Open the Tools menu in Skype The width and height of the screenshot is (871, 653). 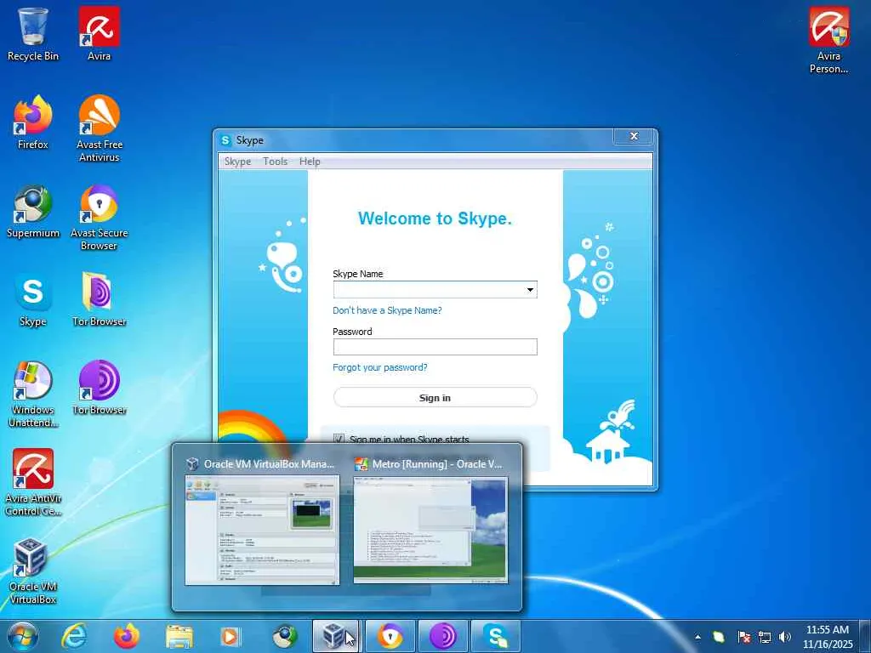point(275,162)
